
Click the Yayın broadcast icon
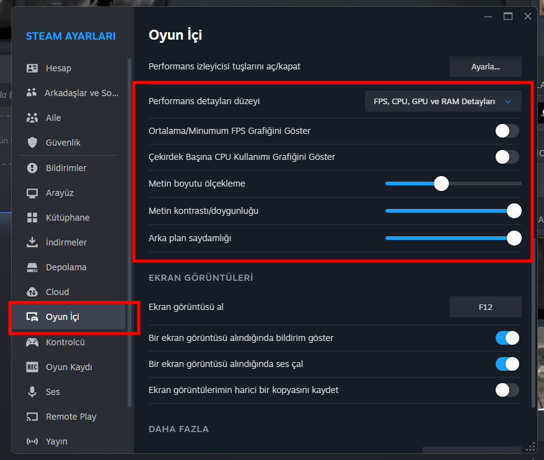32,441
